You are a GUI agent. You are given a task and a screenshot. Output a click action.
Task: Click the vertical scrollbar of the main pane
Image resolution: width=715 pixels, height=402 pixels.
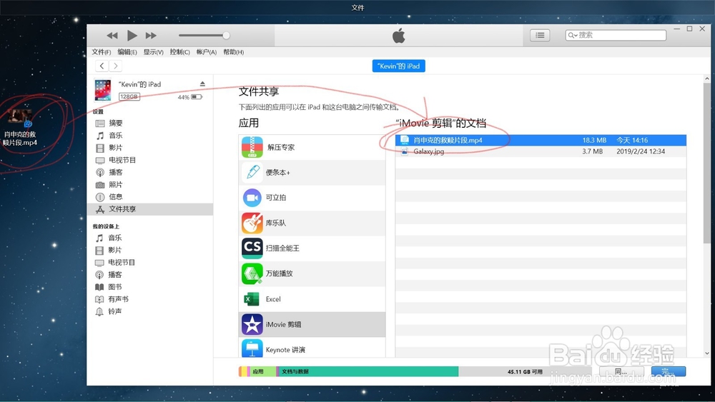coord(707,163)
